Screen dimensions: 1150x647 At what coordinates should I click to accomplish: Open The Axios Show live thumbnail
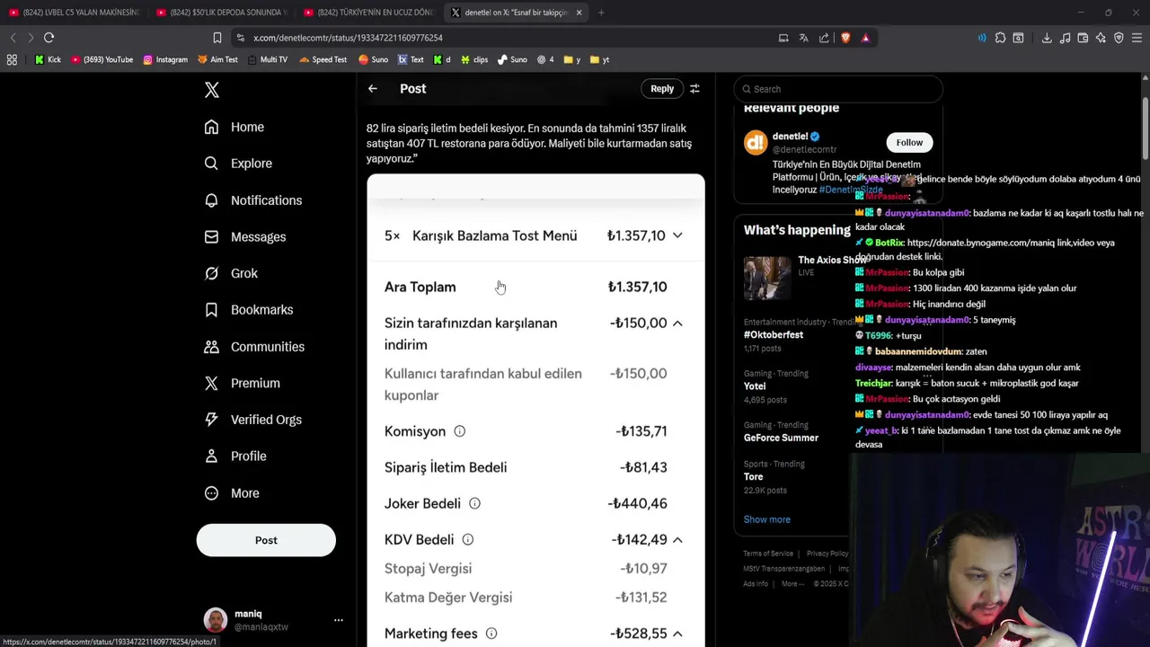click(x=767, y=278)
